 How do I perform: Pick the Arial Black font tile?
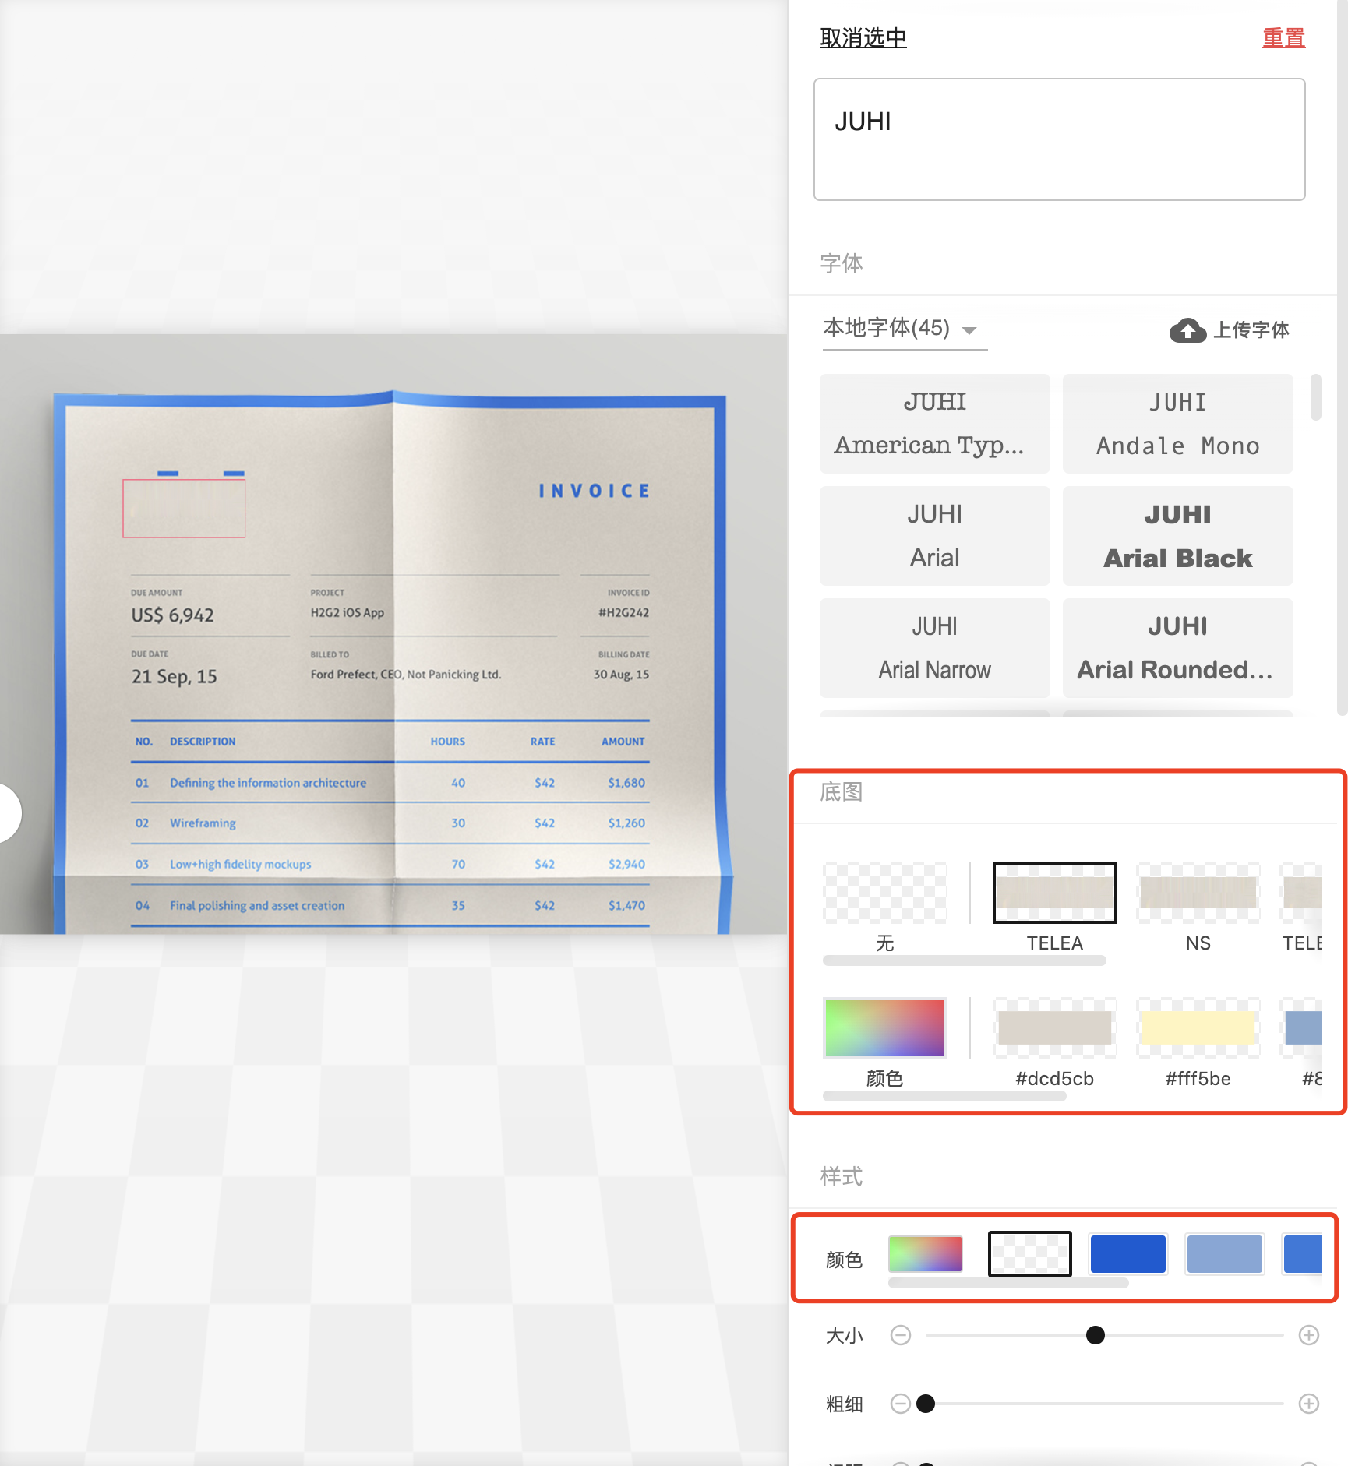click(1177, 536)
